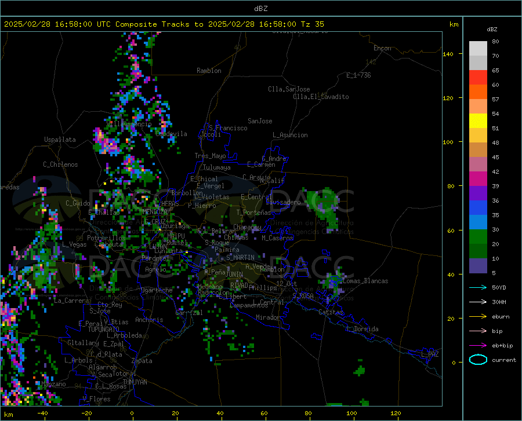Click the 'TUPUNGATO' map label

tap(104, 330)
